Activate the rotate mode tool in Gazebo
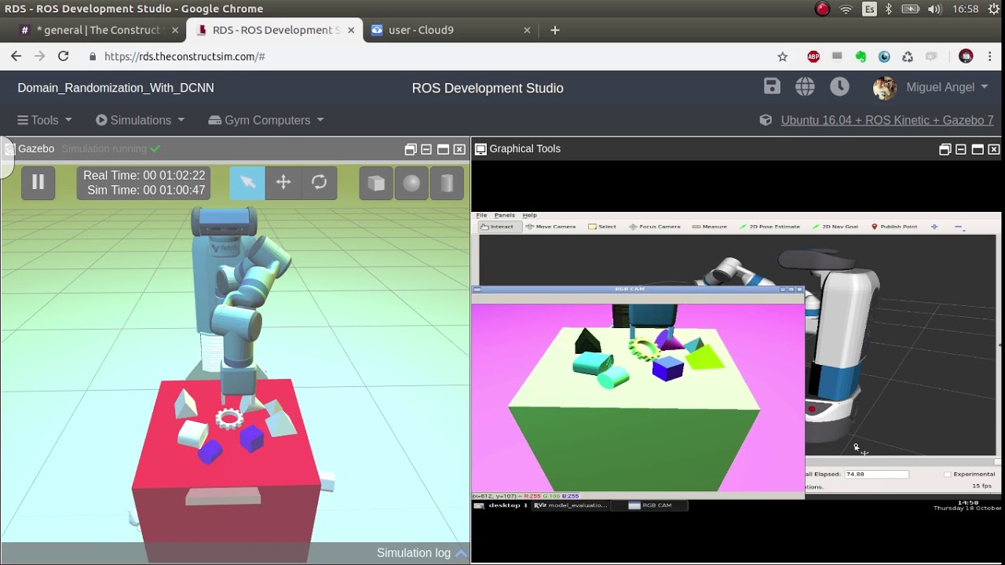 pos(319,183)
